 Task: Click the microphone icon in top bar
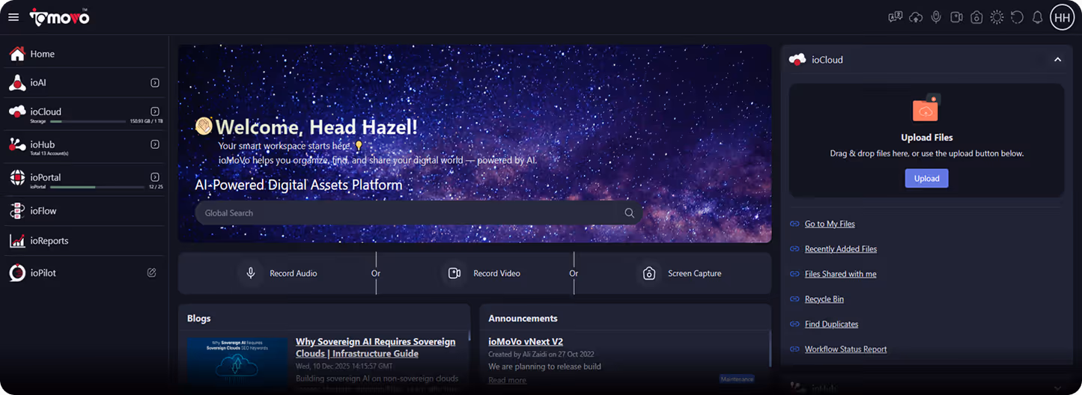click(936, 17)
